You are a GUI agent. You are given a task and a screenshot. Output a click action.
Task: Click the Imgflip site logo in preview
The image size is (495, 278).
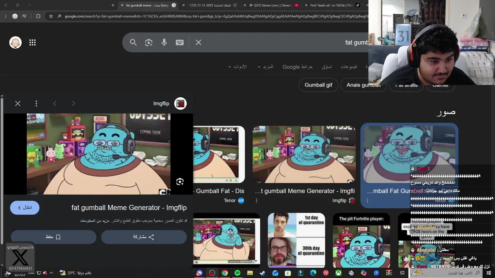[180, 103]
